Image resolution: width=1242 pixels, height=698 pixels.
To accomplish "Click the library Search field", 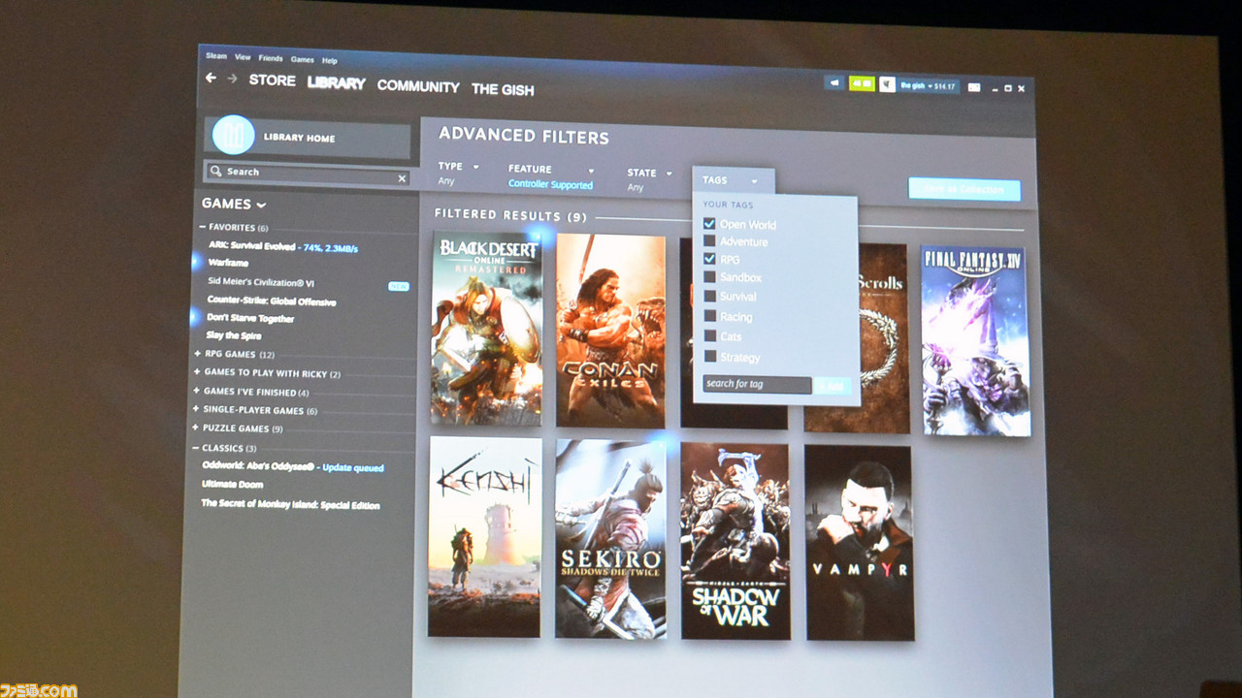I will pos(307,174).
